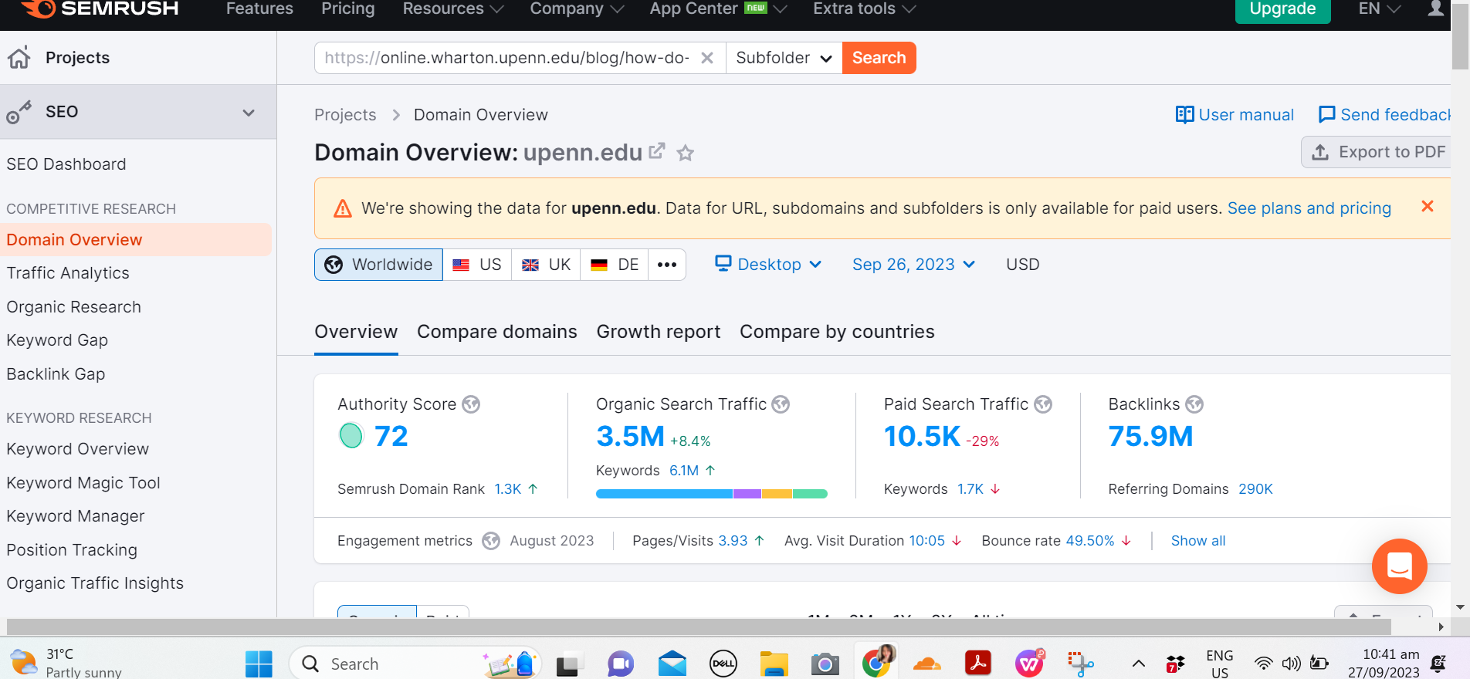This screenshot has height=679, width=1470.
Task: Switch to Compare domains tab
Action: [497, 332]
